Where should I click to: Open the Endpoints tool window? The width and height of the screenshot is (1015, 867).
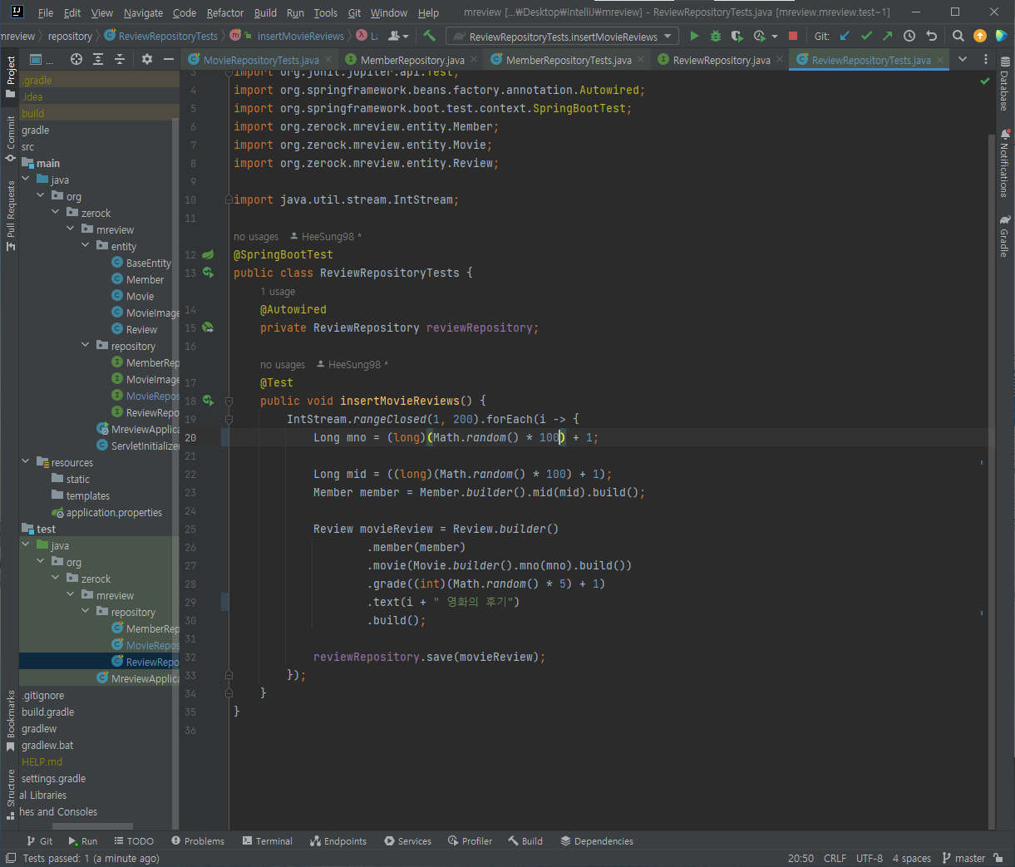[x=338, y=841]
